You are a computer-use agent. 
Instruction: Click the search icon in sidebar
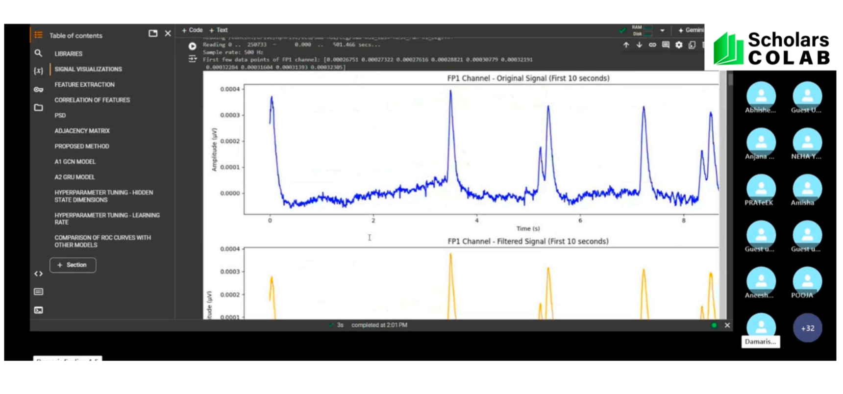[38, 53]
